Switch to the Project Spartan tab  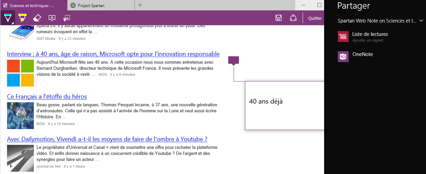pyautogui.click(x=101, y=5)
